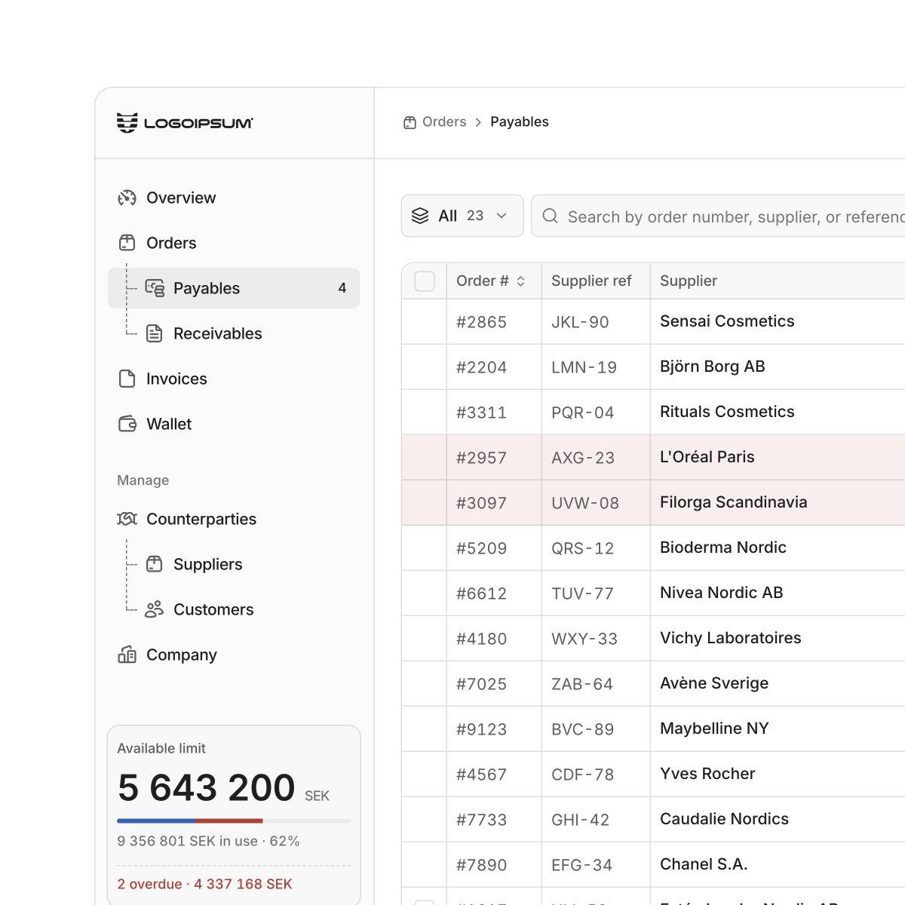Toggle the select-all checkbox in table header
905x905 pixels.
click(425, 281)
